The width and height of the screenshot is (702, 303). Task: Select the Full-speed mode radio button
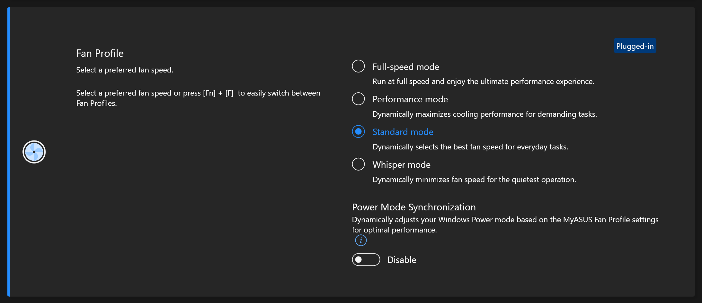[x=358, y=66]
